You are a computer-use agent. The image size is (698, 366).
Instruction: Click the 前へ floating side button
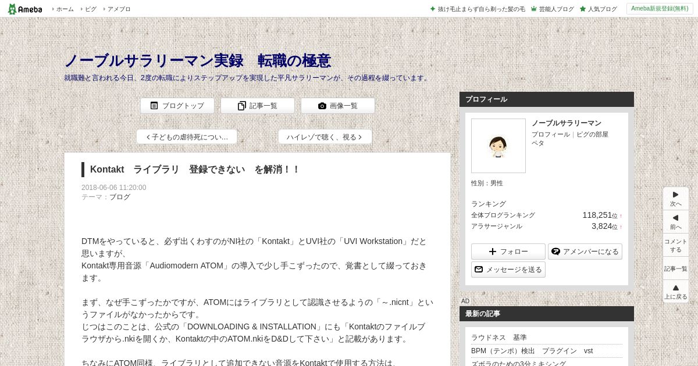click(676, 222)
